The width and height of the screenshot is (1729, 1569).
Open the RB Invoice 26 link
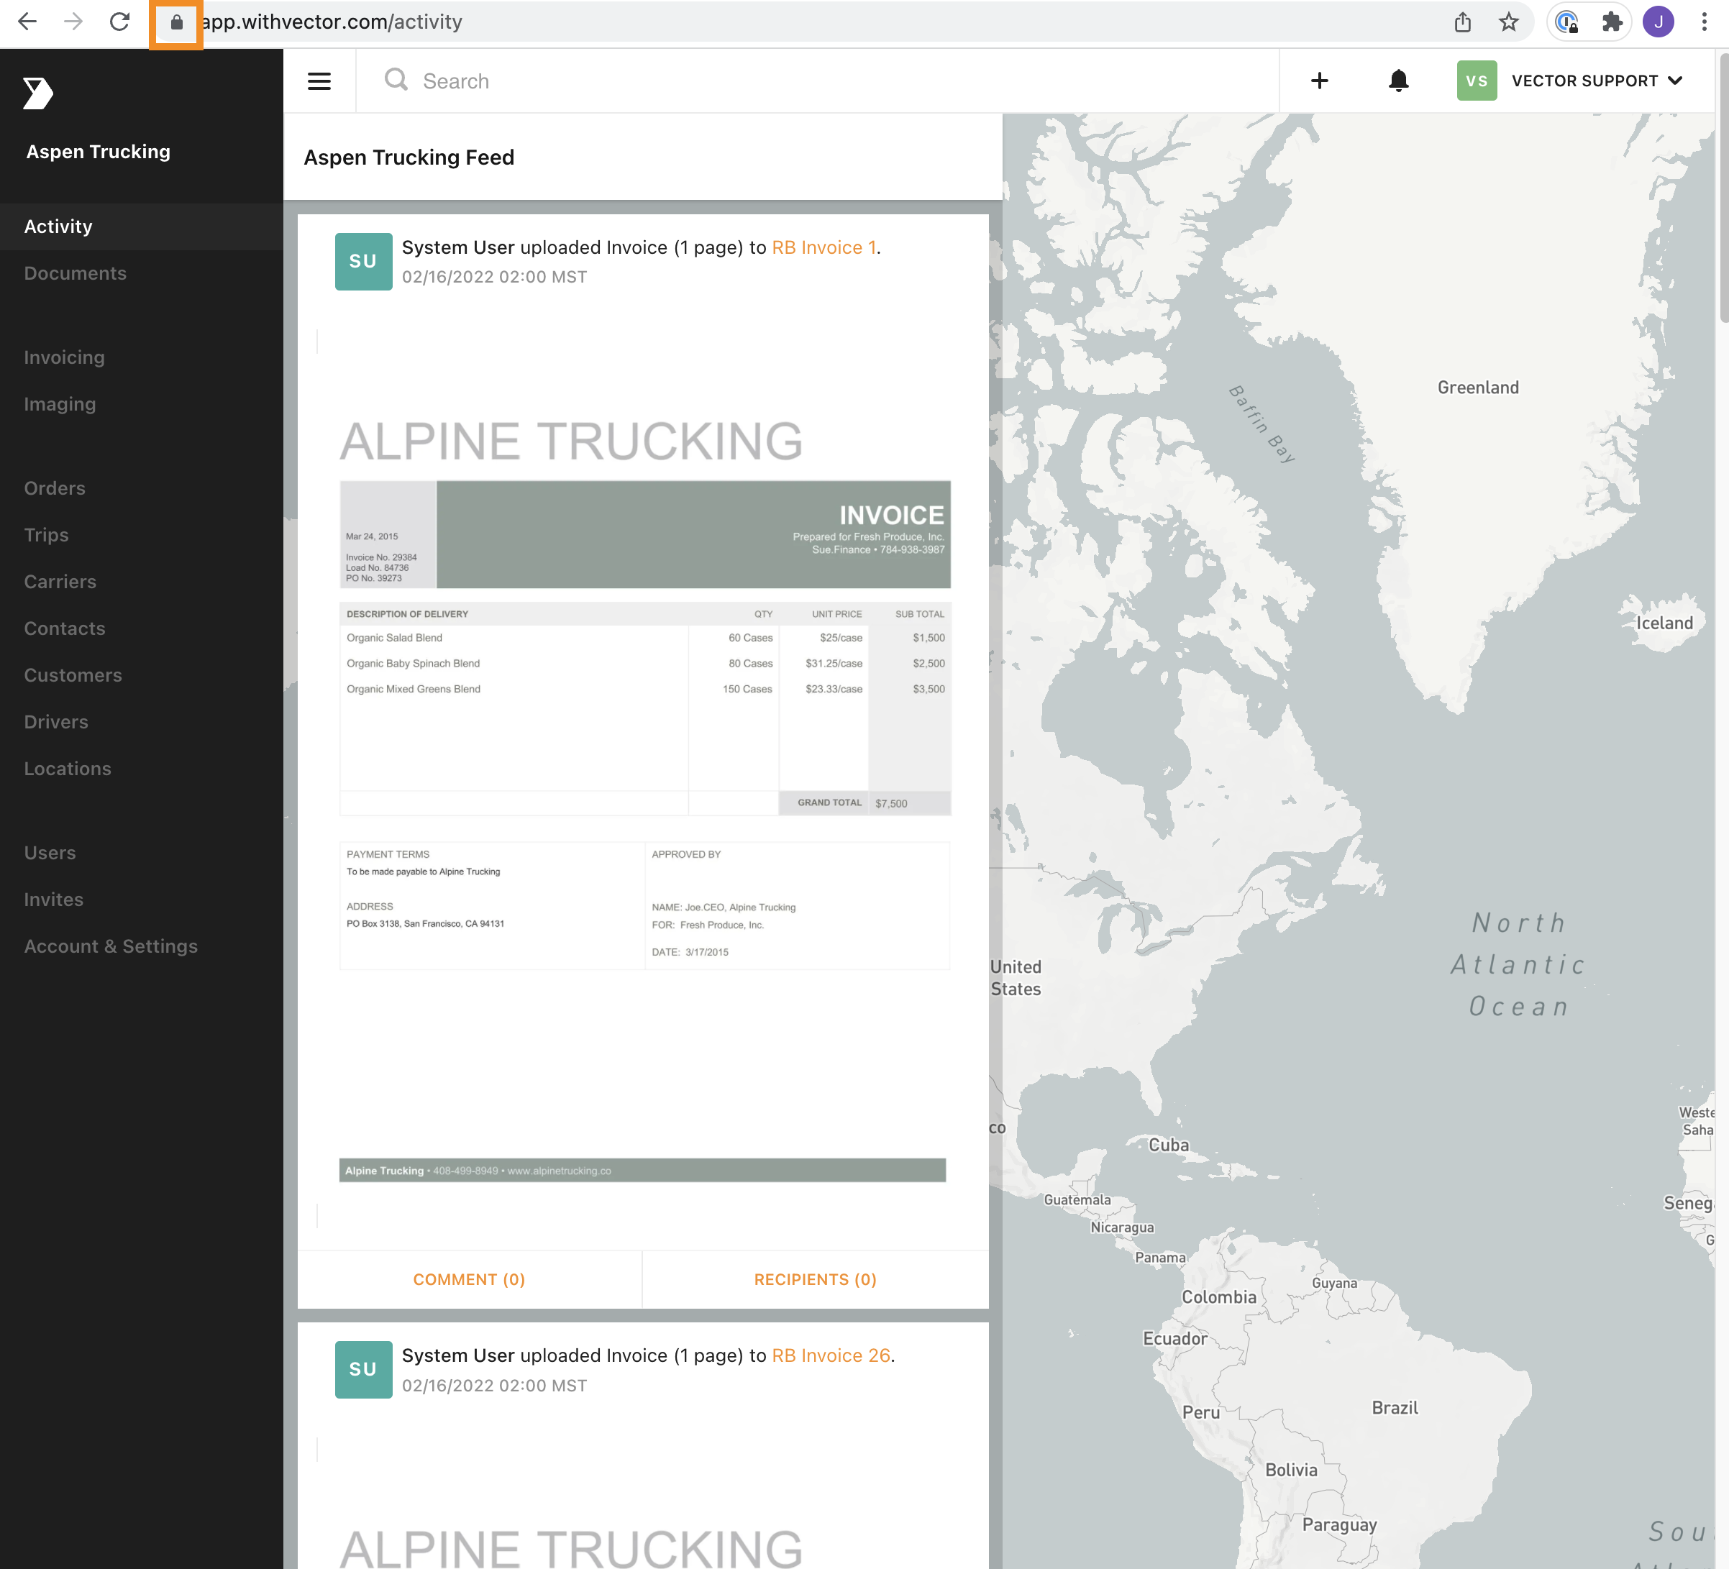(x=831, y=1355)
